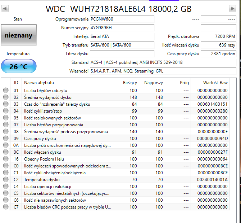Click status circle for attribute 16 helium level

click(x=6, y=159)
